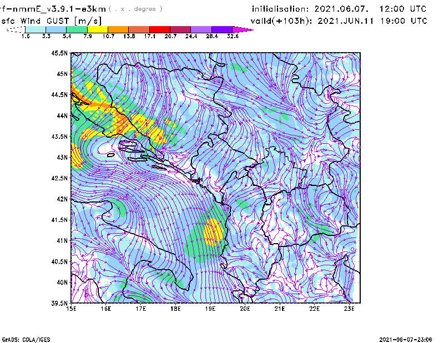Select the red 17.1–20.7 legend color

[159, 29]
